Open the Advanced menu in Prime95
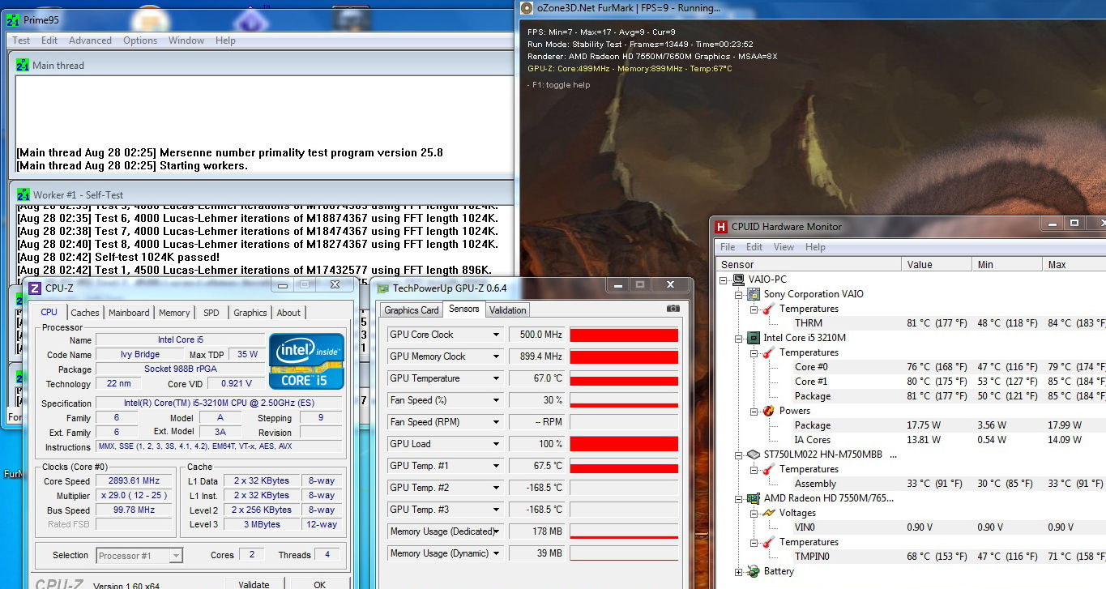Viewport: 1106px width, 589px height. click(x=90, y=41)
